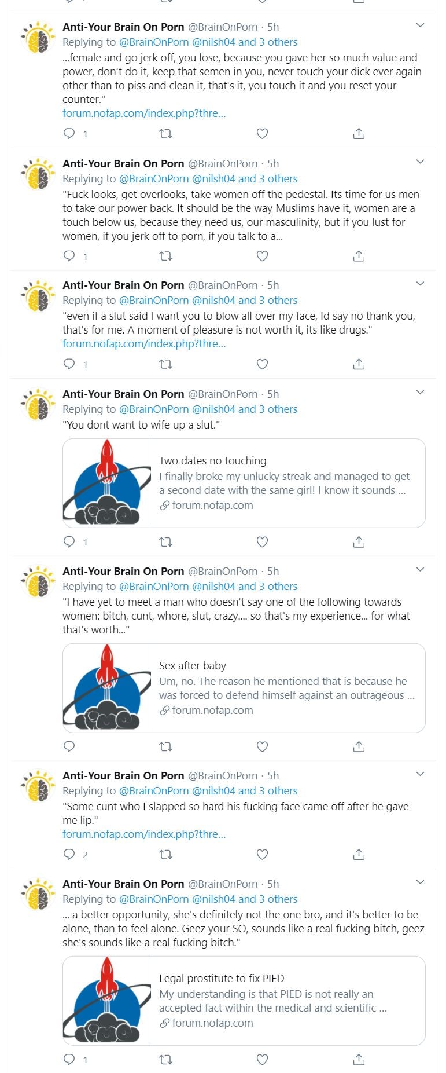Reply to the tweet with 2 replies

tap(69, 854)
